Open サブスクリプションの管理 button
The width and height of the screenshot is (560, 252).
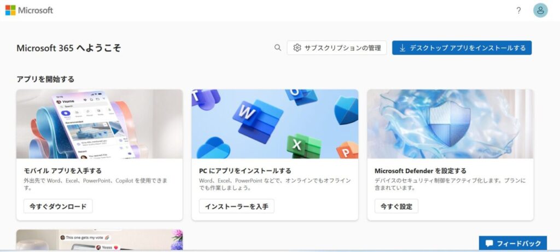click(x=337, y=48)
